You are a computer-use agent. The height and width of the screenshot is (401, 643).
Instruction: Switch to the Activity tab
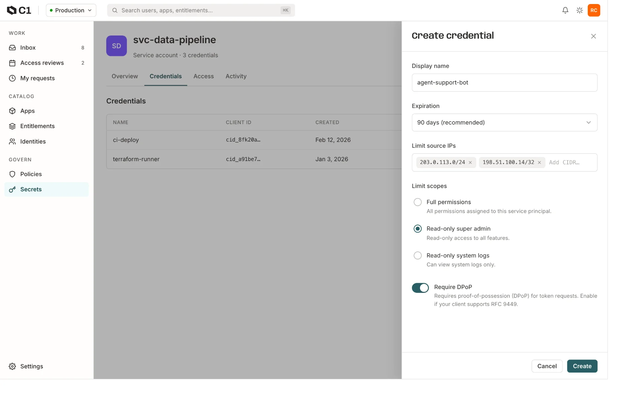236,76
